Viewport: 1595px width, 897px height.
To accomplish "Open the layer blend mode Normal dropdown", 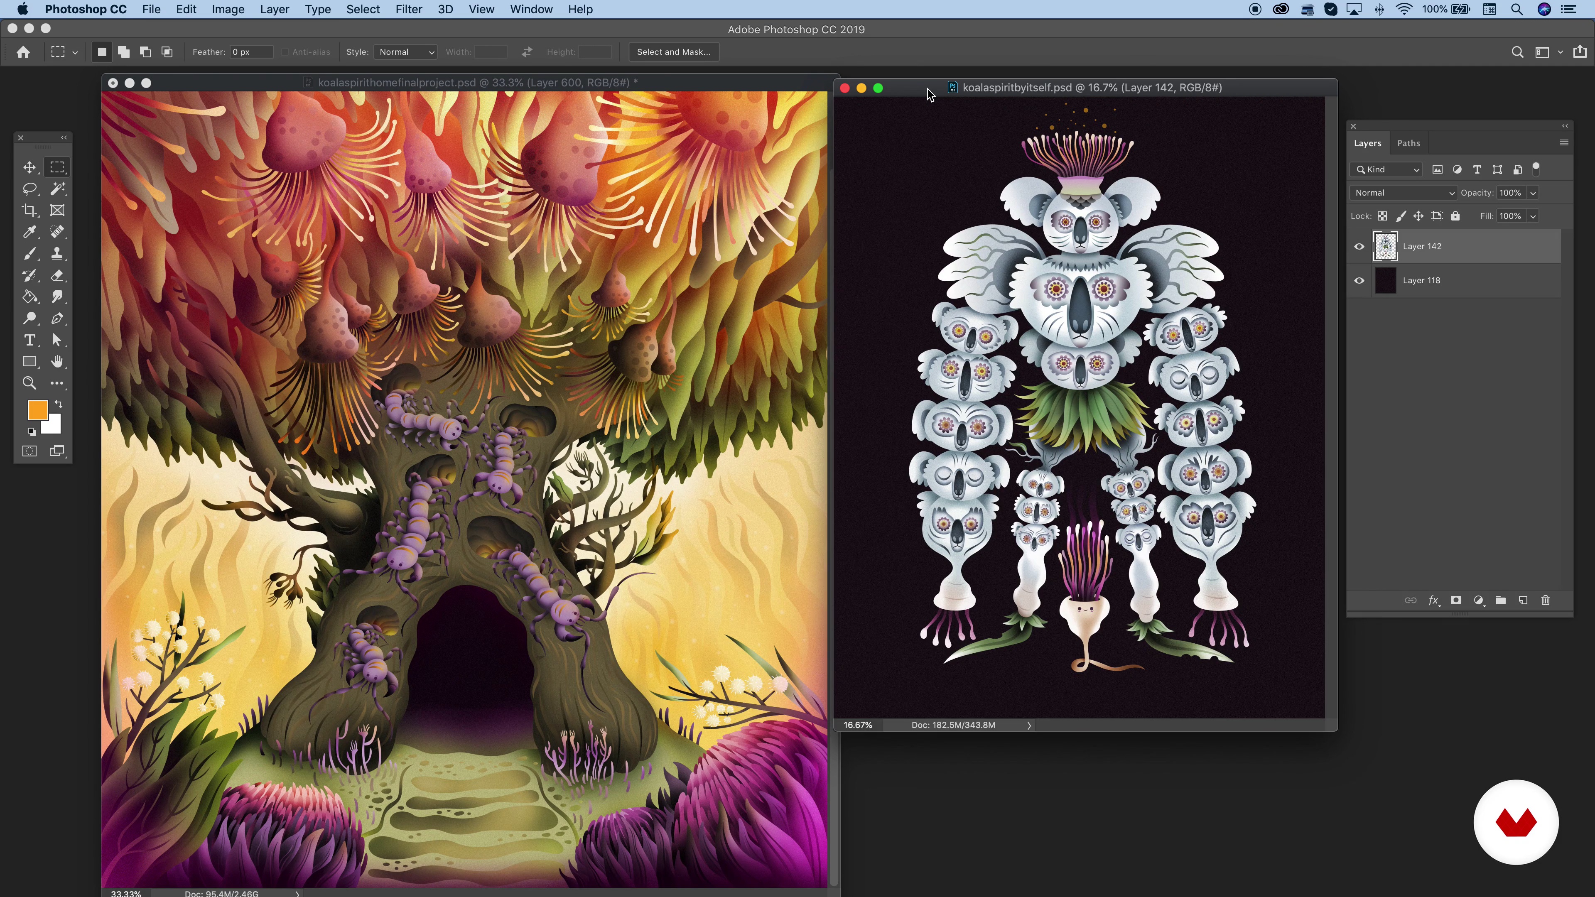I will coord(1403,193).
